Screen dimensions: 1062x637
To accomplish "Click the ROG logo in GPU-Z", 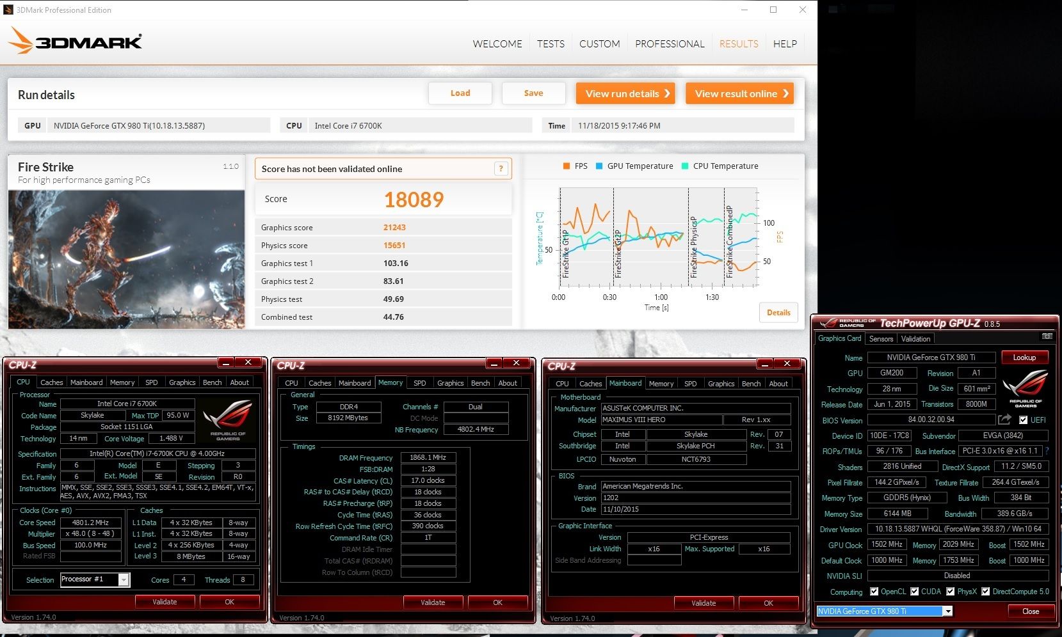I will click(x=1025, y=388).
